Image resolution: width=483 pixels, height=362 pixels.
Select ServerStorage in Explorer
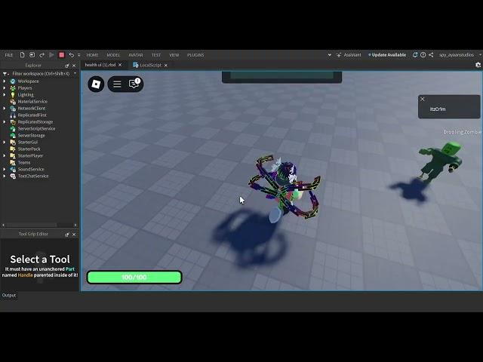(x=31, y=136)
